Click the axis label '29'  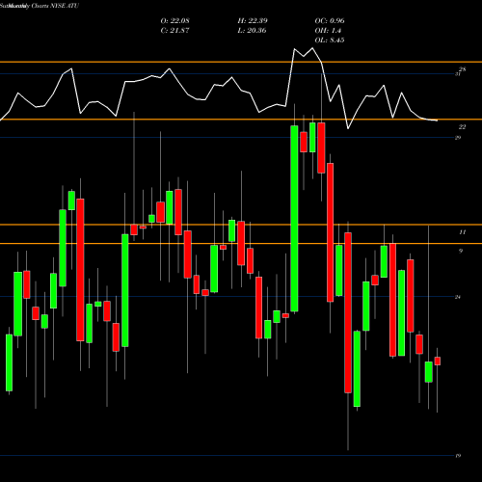click(458, 138)
